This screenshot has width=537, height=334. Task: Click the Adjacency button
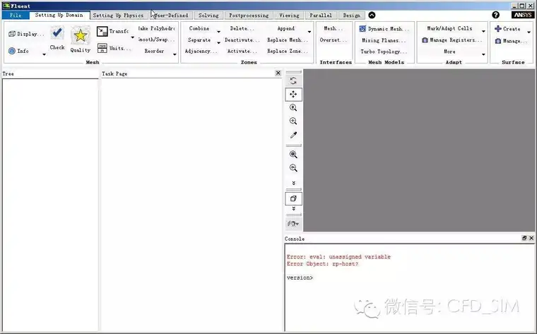(x=201, y=51)
